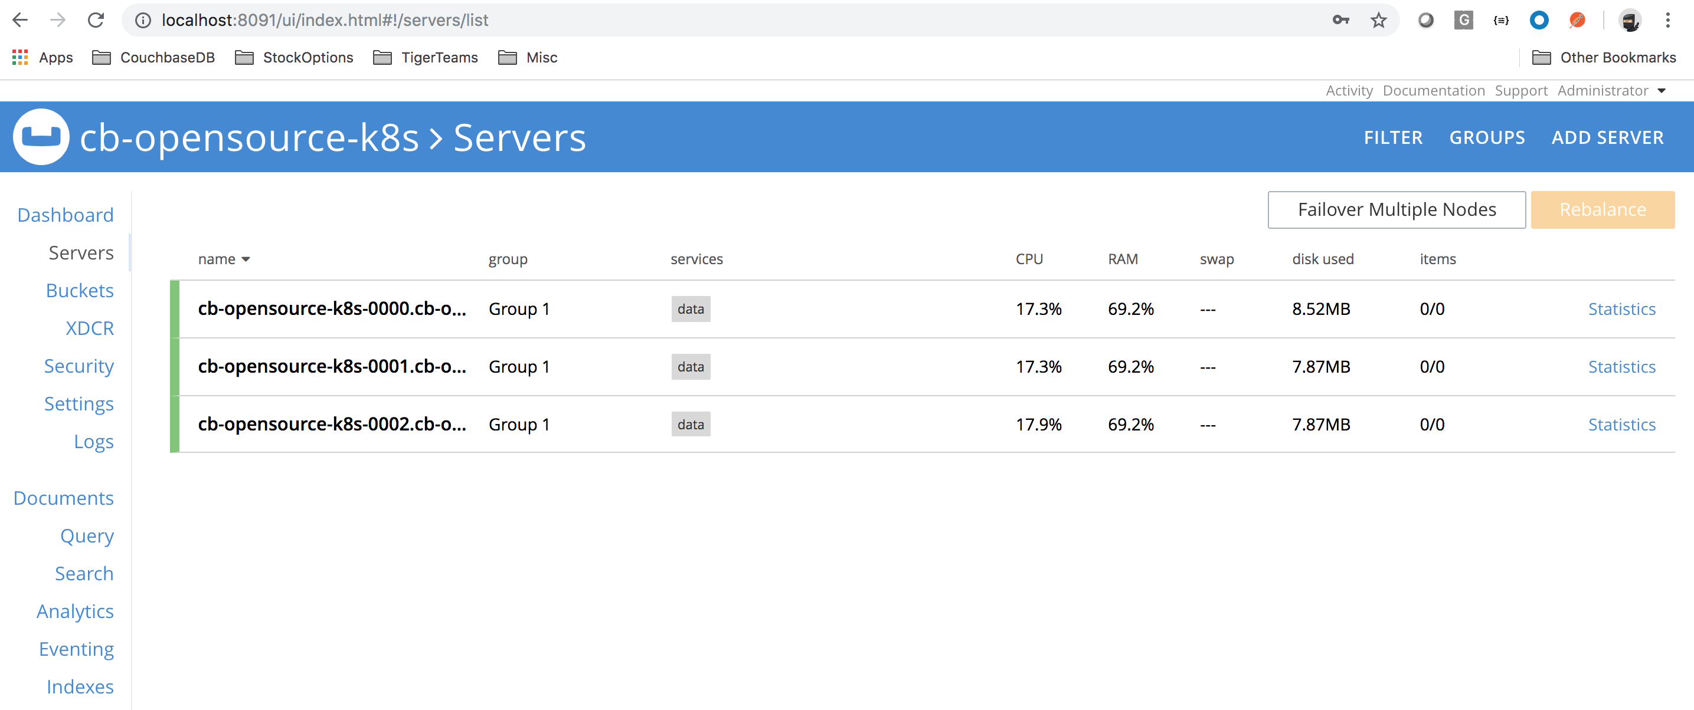Click data service tag for k8s-0000

click(691, 308)
